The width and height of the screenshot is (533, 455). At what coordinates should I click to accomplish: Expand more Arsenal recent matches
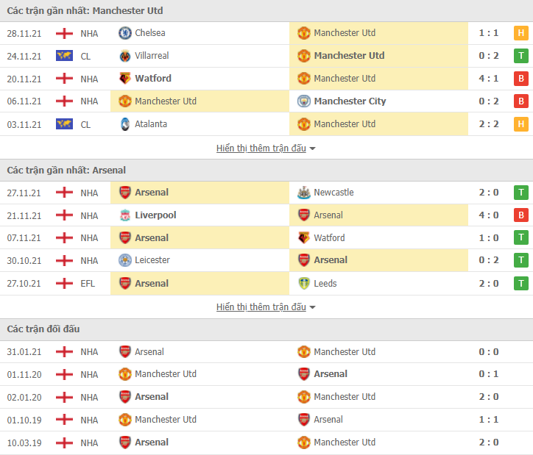tap(266, 307)
